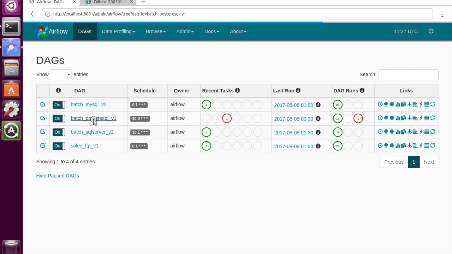Select page 1 in pagination
Viewport: 452px width, 254px height.
tap(414, 162)
